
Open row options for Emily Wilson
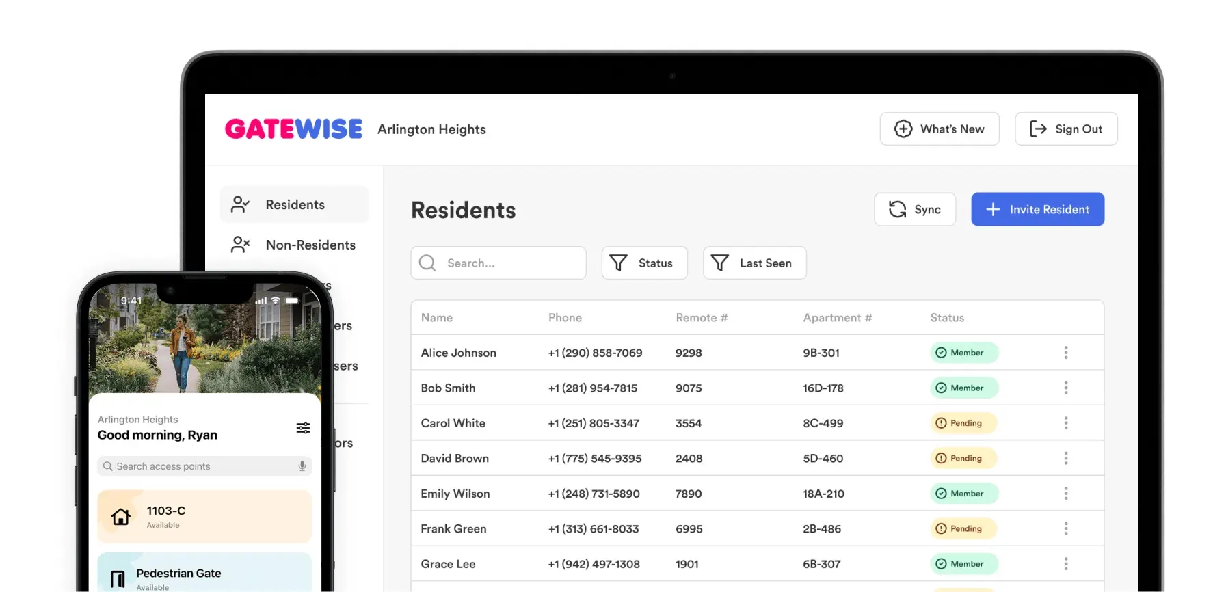pos(1065,494)
